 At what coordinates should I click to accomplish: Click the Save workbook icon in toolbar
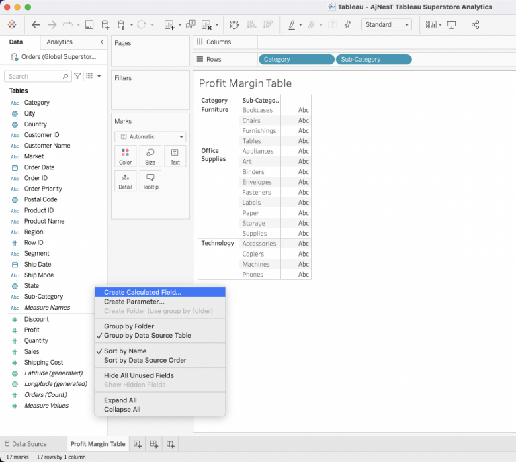[89, 25]
